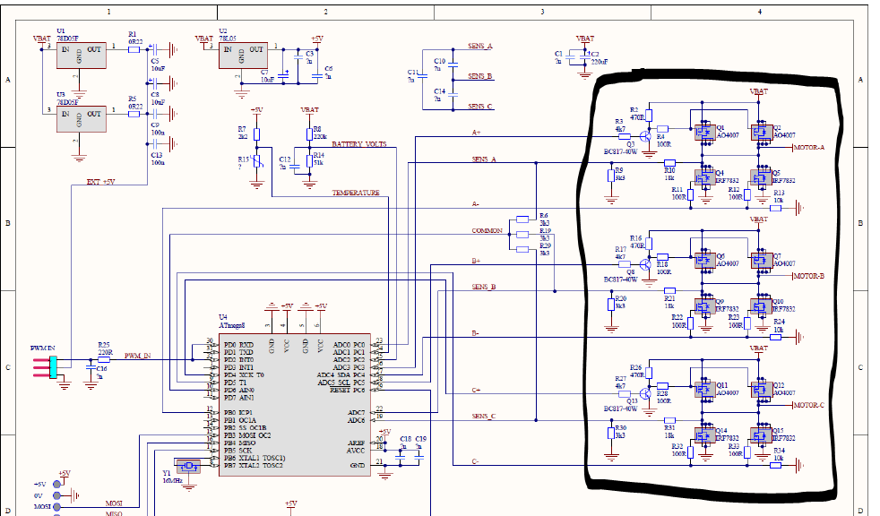Screen dimensions: 880x516
Task: Select the Q12 AO4007 MOSFET symbol
Action: point(762,389)
